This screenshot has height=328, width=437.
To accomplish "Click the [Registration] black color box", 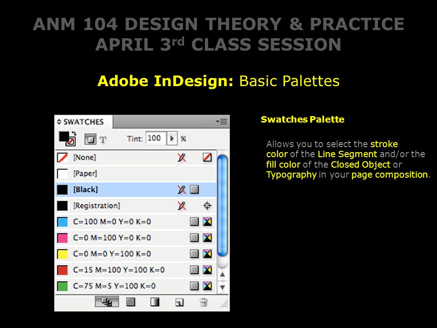I will coord(62,206).
